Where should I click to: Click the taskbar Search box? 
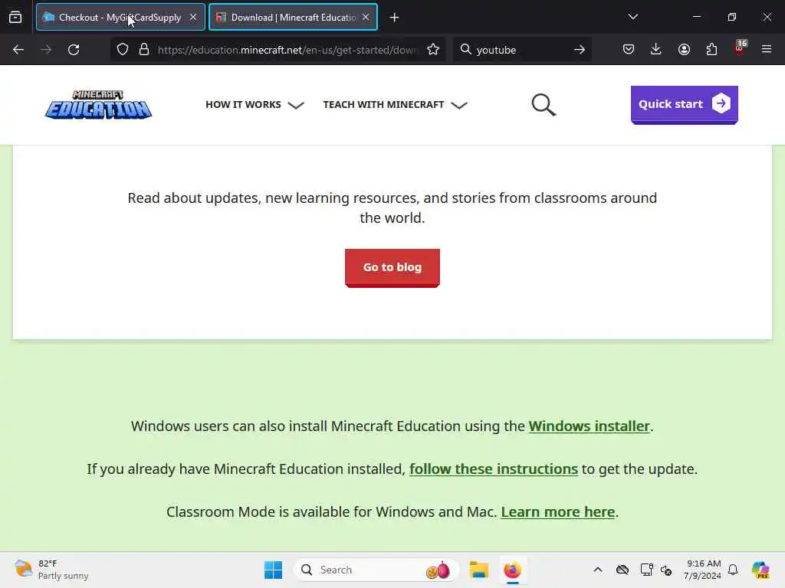(x=376, y=570)
